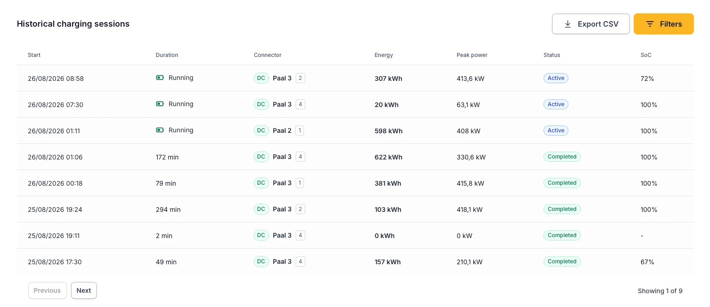Export sessions as CSV
Image resolution: width=710 pixels, height=307 pixels.
click(x=591, y=24)
